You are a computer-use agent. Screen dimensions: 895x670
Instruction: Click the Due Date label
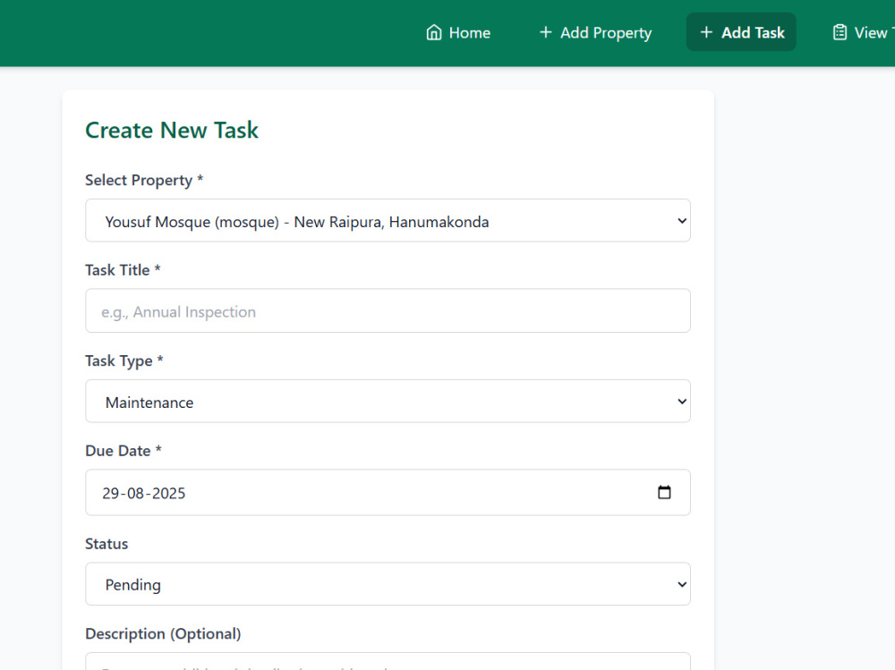(x=124, y=451)
